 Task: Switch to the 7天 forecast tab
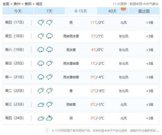(x=50, y=11)
